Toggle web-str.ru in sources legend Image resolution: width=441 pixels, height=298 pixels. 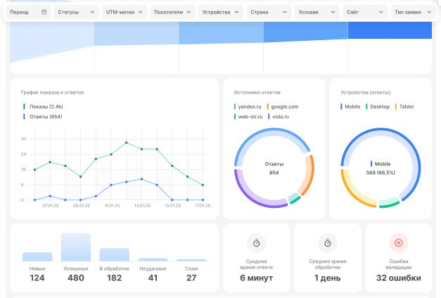pyautogui.click(x=248, y=116)
